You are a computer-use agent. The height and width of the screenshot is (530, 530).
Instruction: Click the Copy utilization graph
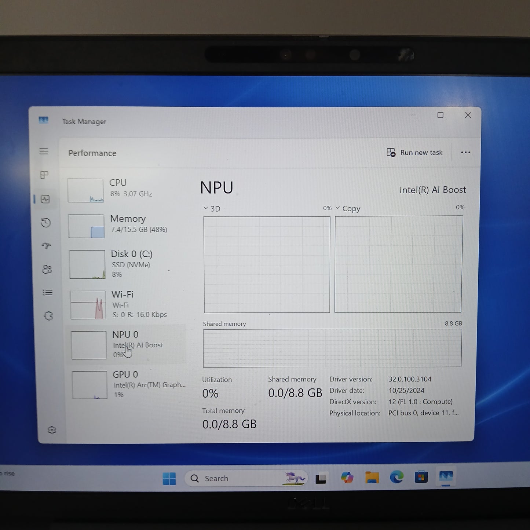[x=398, y=264]
